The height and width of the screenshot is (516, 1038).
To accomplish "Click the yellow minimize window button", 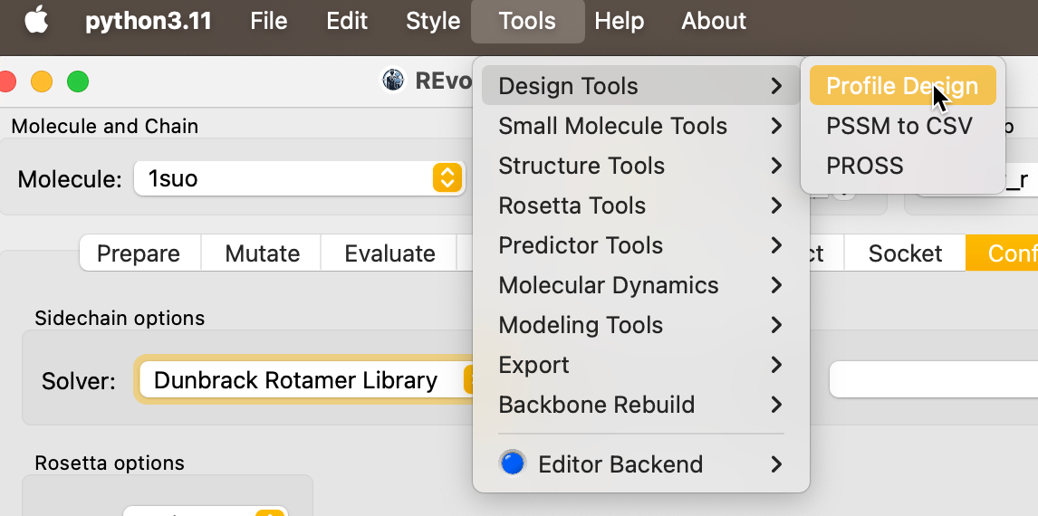I will coord(42,81).
